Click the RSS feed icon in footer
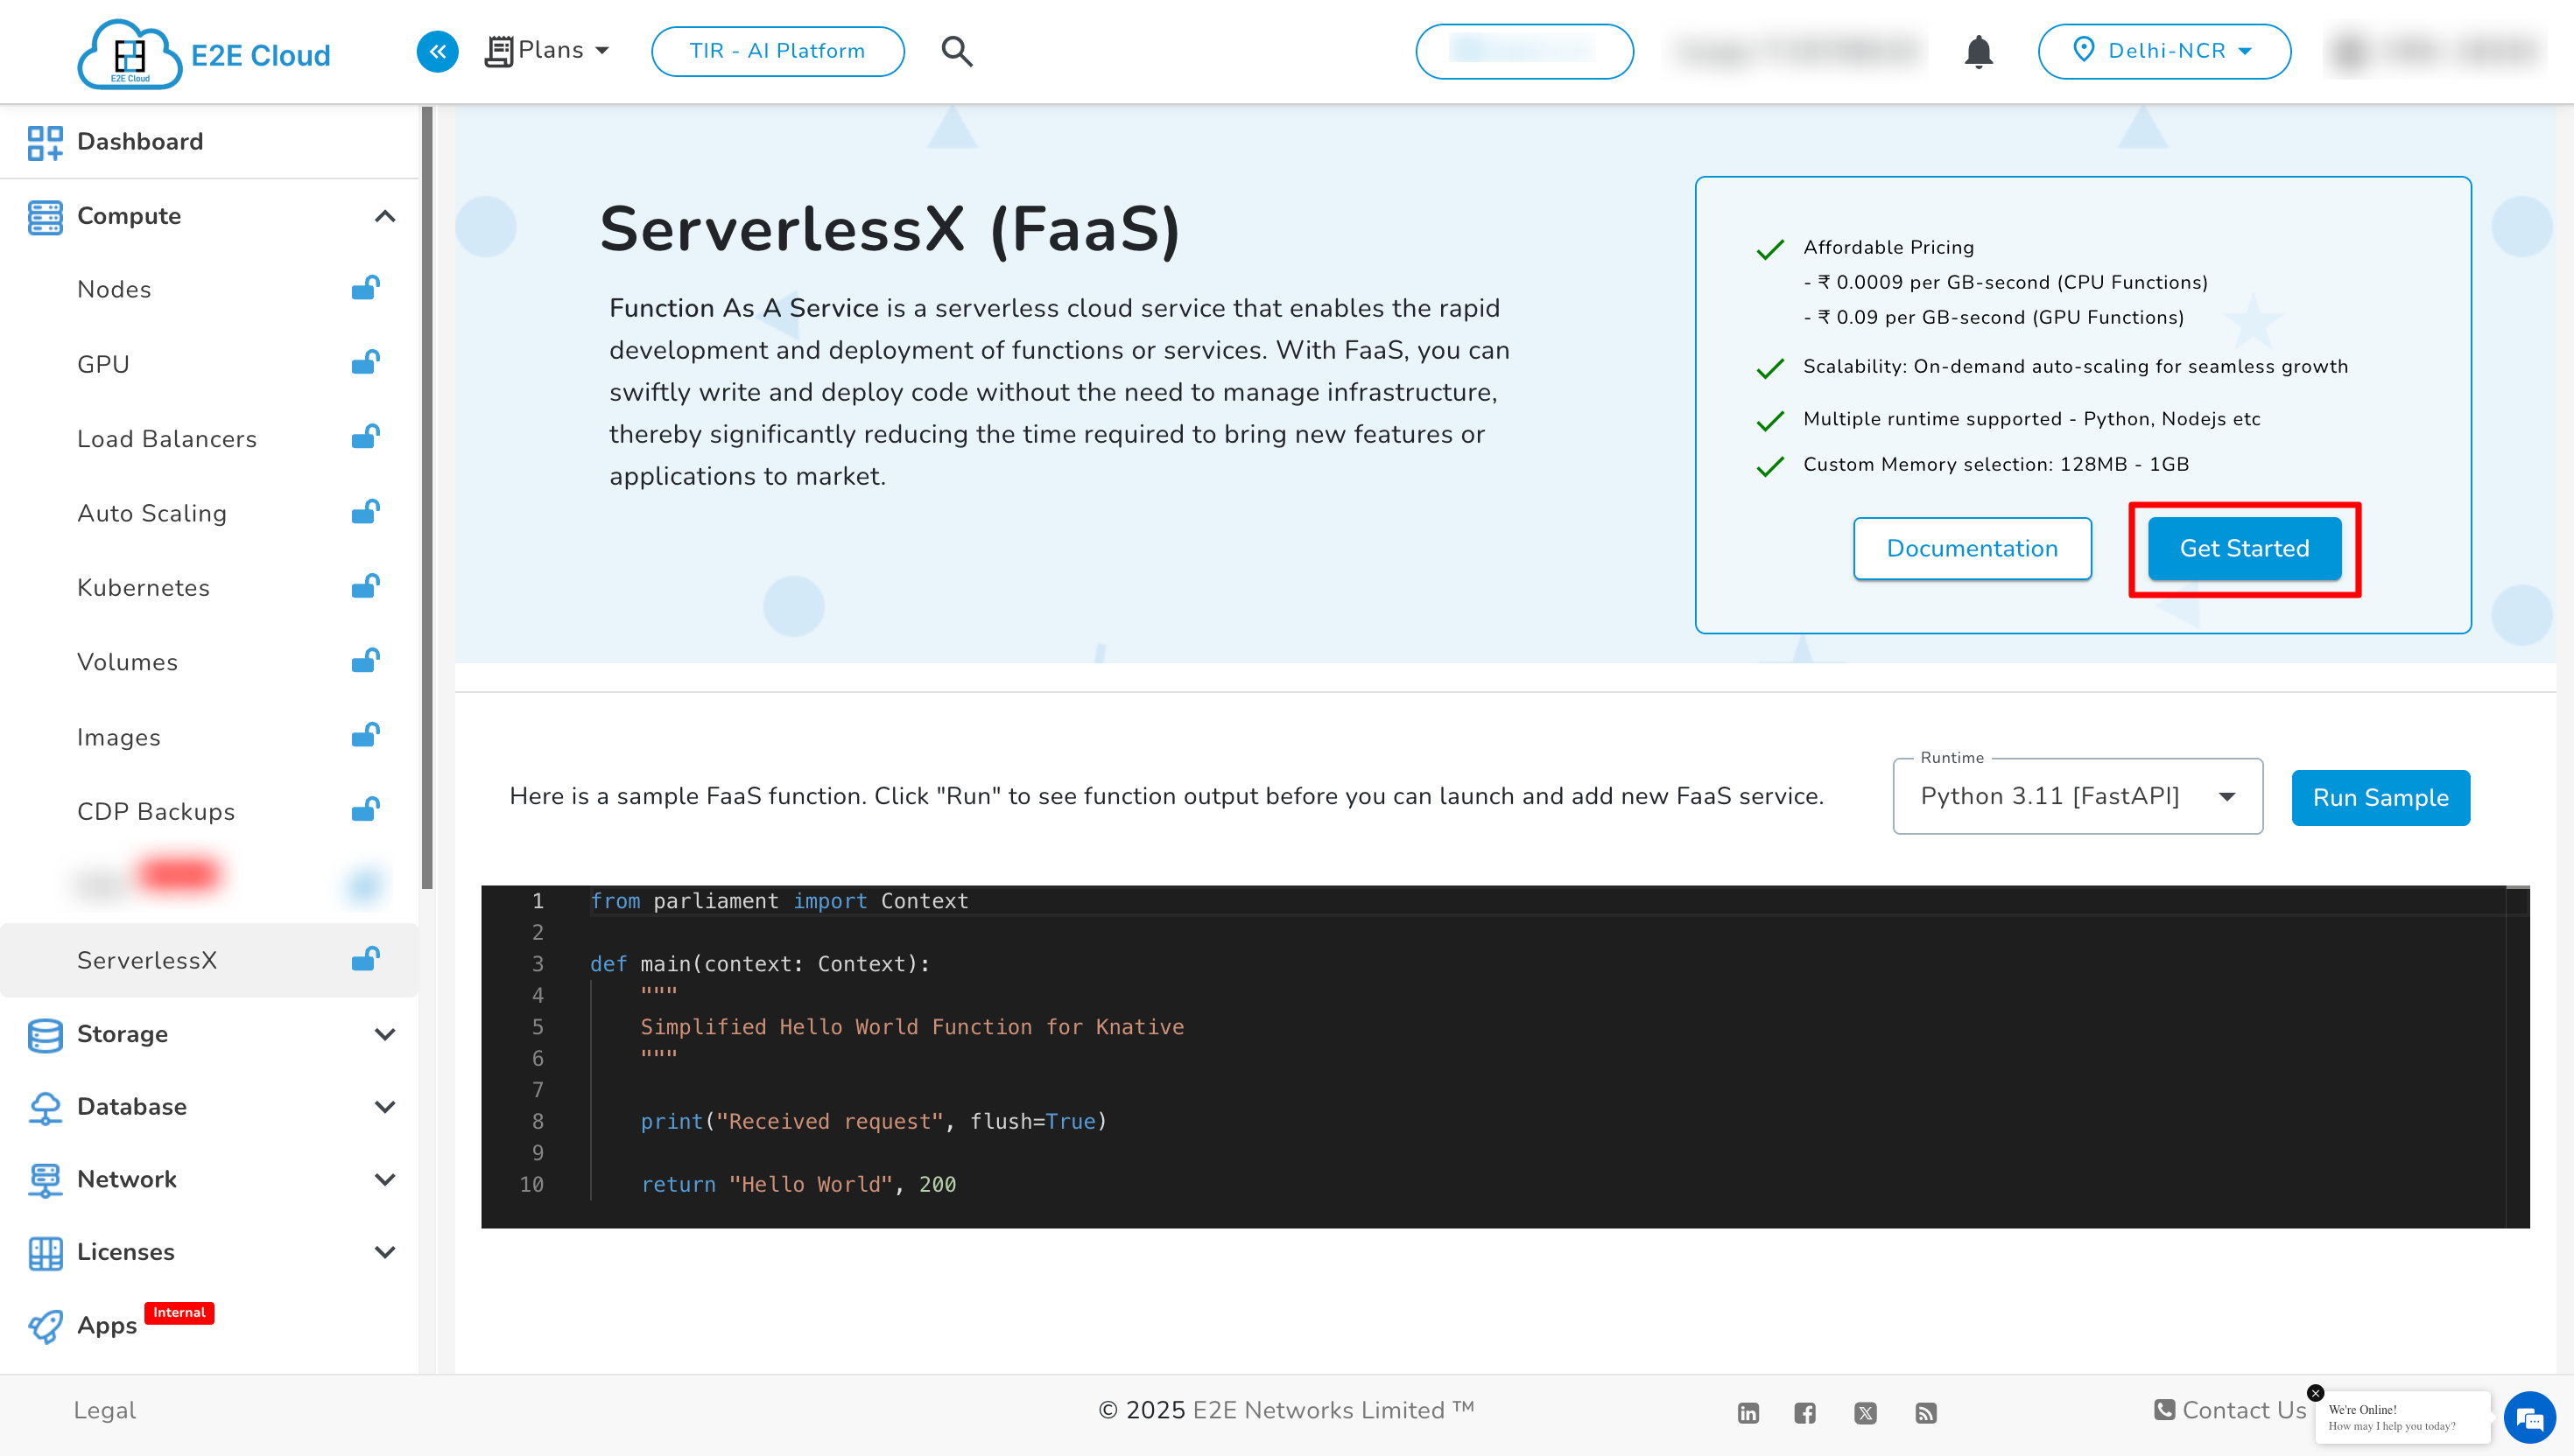 (x=1926, y=1412)
